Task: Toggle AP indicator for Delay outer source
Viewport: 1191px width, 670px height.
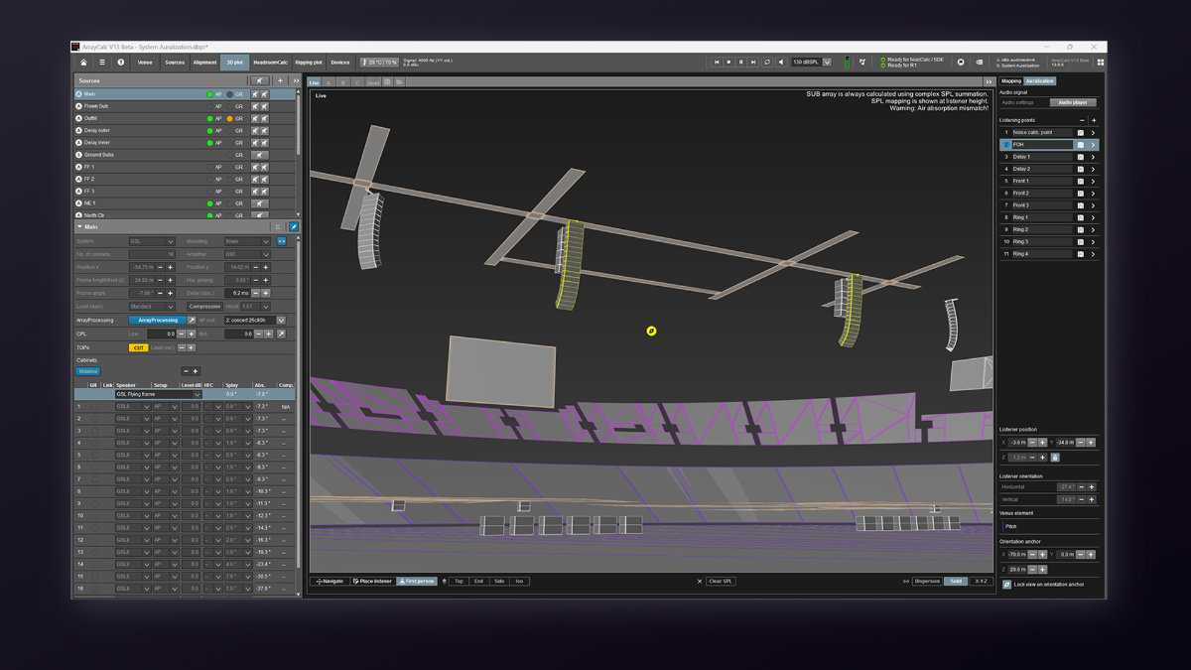Action: click(x=209, y=130)
